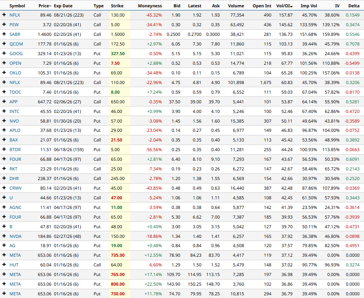Expand the NVDA row plus icon
The image size is (364, 298).
4,236
